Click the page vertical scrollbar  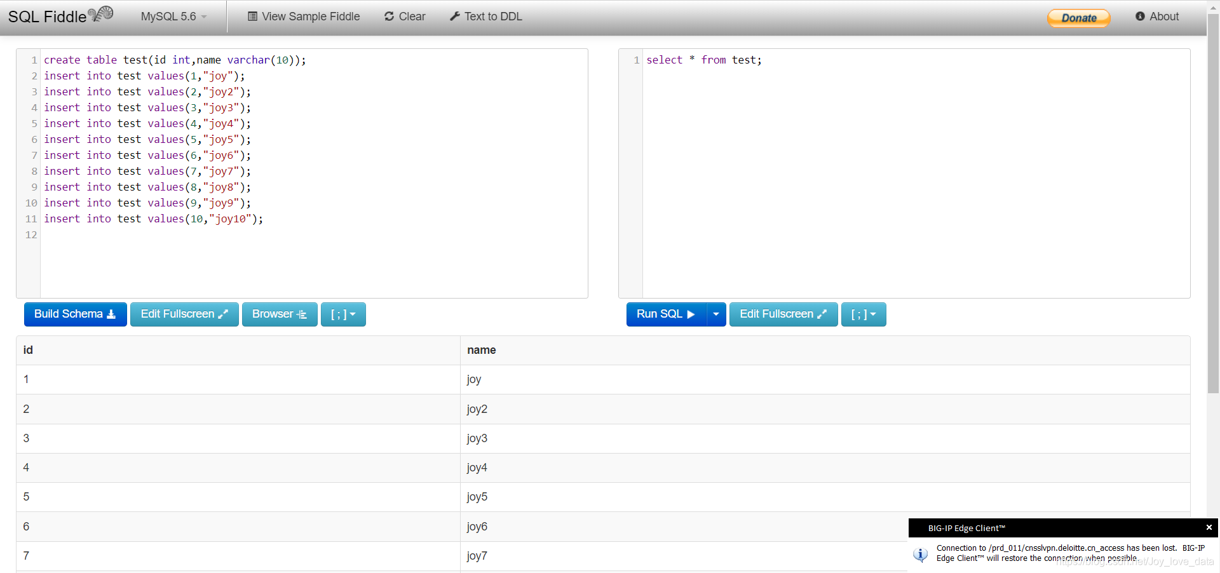click(x=1213, y=203)
